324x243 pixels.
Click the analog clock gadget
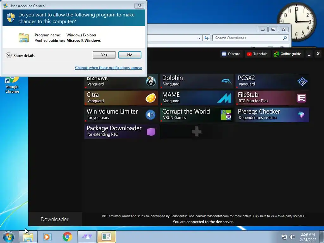(x=296, y=22)
